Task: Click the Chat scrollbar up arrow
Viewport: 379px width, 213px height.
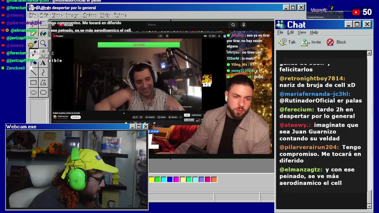Action: click(369, 53)
